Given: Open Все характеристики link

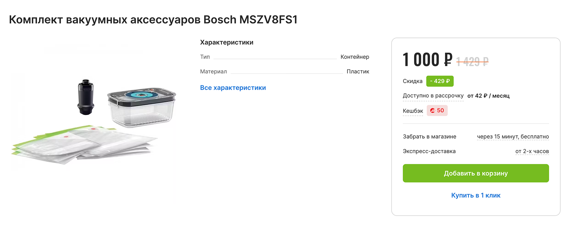Looking at the screenshot, I should [233, 88].
